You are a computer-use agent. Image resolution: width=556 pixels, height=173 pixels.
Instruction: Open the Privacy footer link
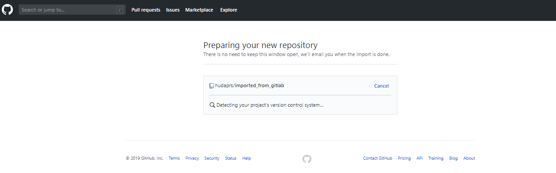192,158
